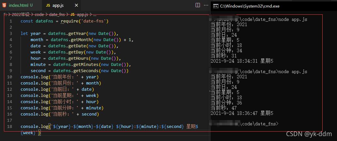Screen dimensions: 337x141
Task: Click the cmd.exe window title icon
Action: tap(216, 6)
